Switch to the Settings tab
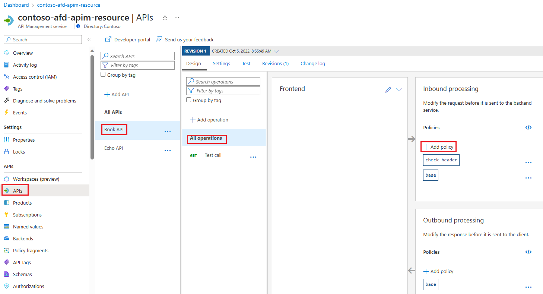The width and height of the screenshot is (543, 294). (221, 63)
